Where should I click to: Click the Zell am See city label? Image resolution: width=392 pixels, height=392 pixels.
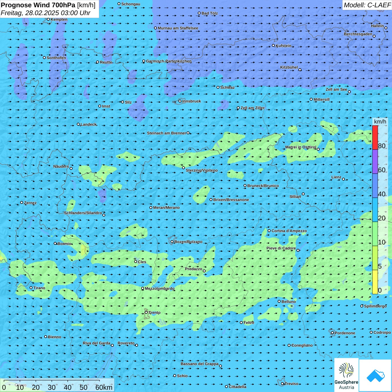[x=336, y=89]
